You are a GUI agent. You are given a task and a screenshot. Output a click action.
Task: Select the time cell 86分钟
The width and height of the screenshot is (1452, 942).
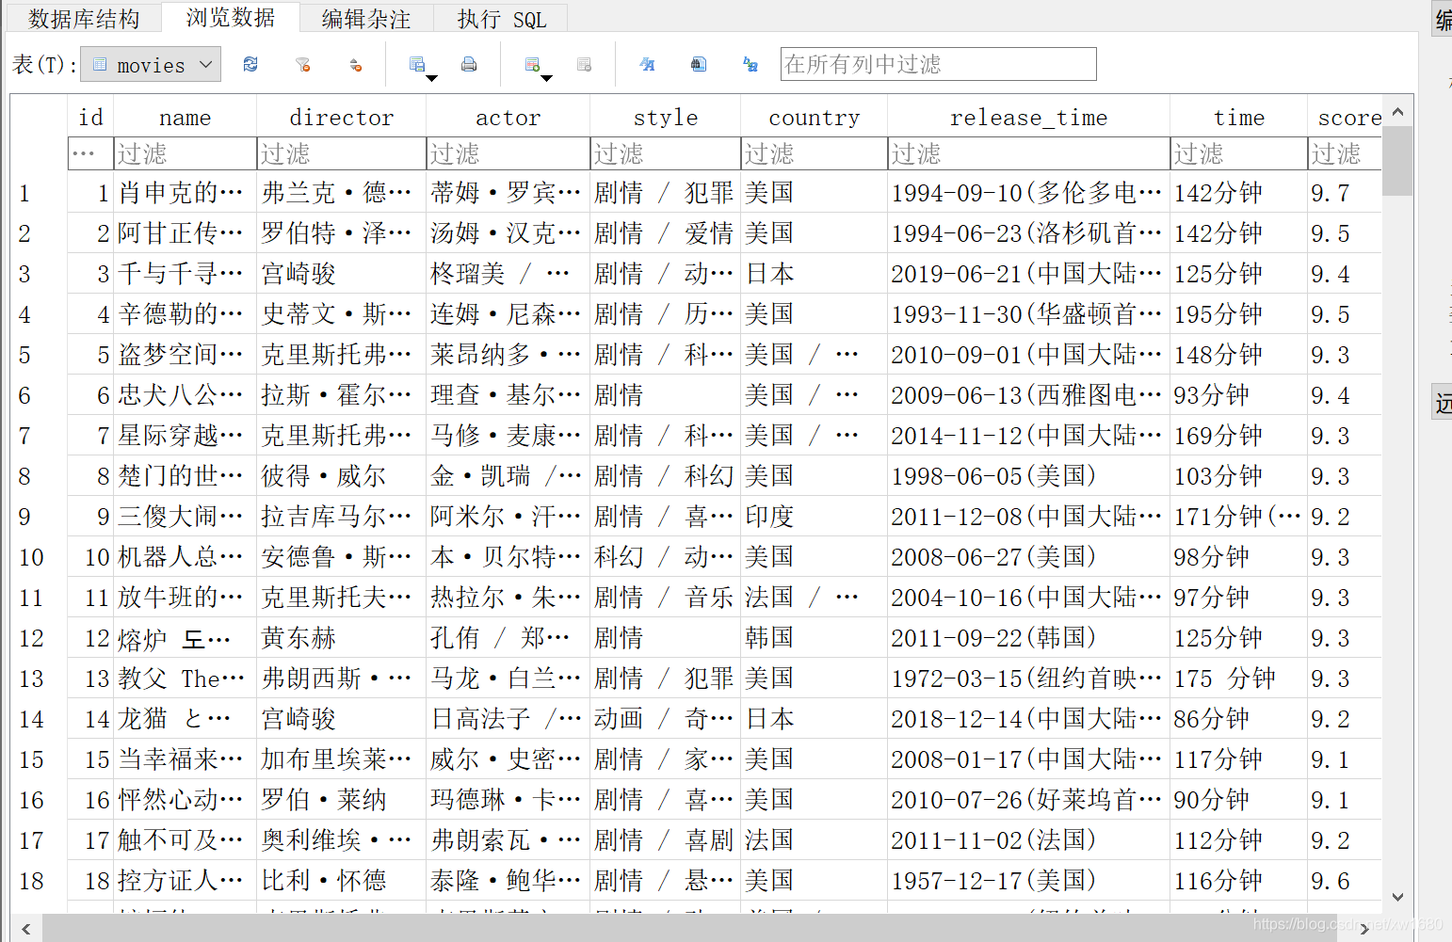[x=1238, y=719]
